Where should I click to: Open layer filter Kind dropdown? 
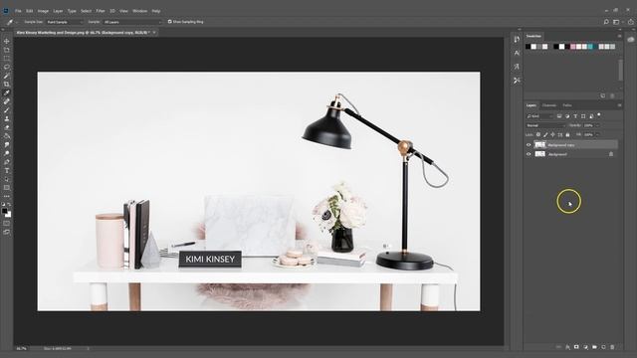(540, 116)
